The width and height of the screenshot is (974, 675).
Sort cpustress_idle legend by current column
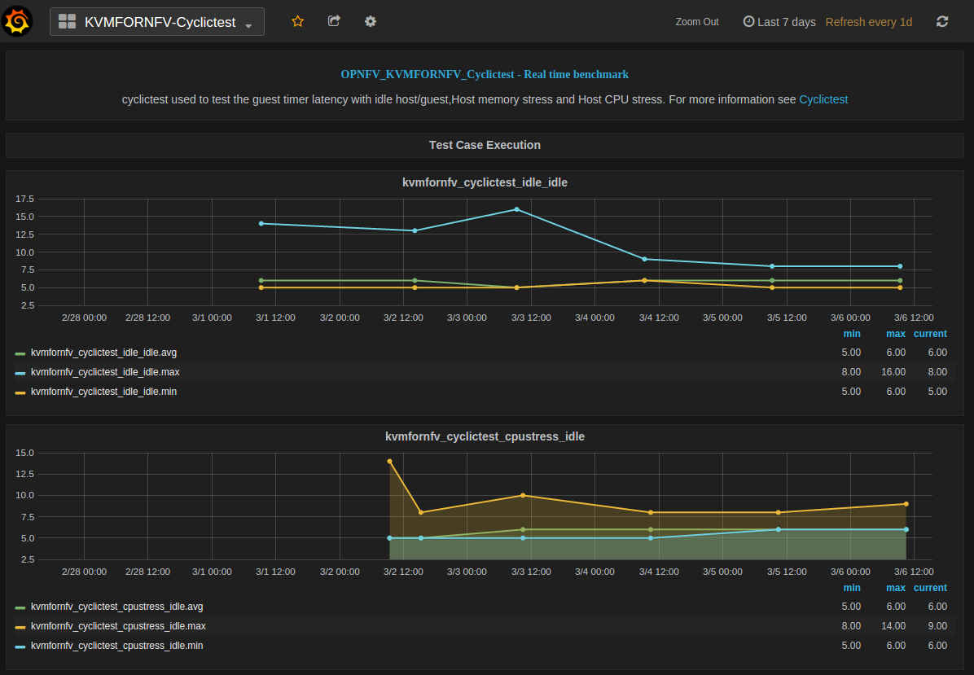pyautogui.click(x=929, y=588)
